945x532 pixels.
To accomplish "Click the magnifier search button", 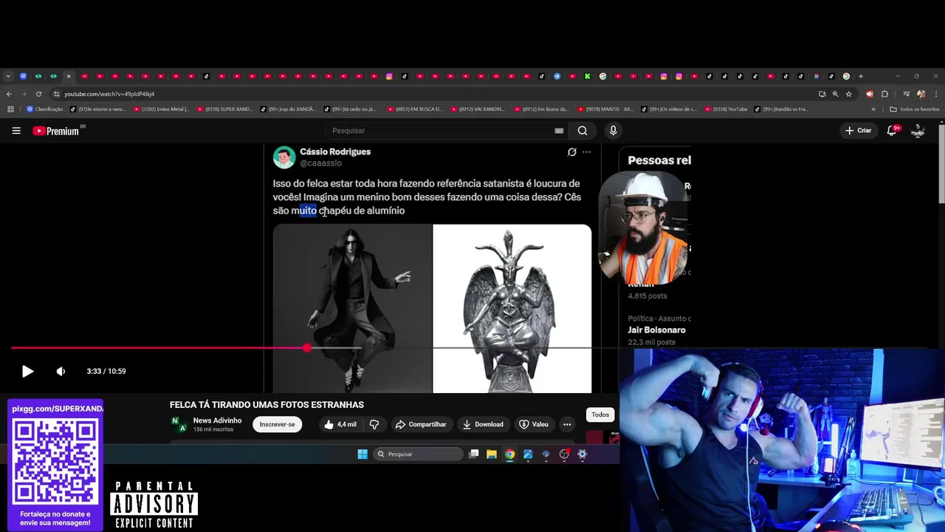I will click(583, 131).
